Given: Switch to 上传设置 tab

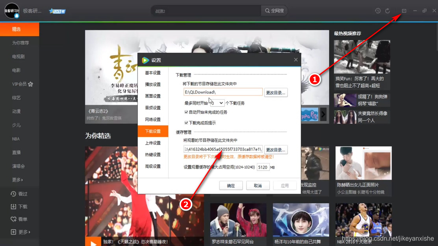Looking at the screenshot, I should coord(153,143).
